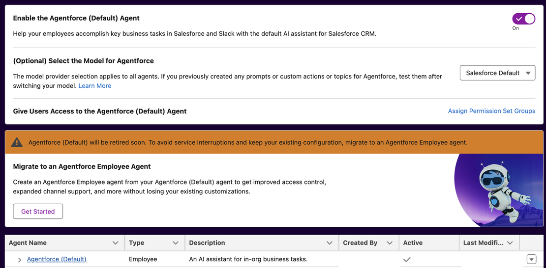Open the Salesforce Default model dropdown

point(497,73)
